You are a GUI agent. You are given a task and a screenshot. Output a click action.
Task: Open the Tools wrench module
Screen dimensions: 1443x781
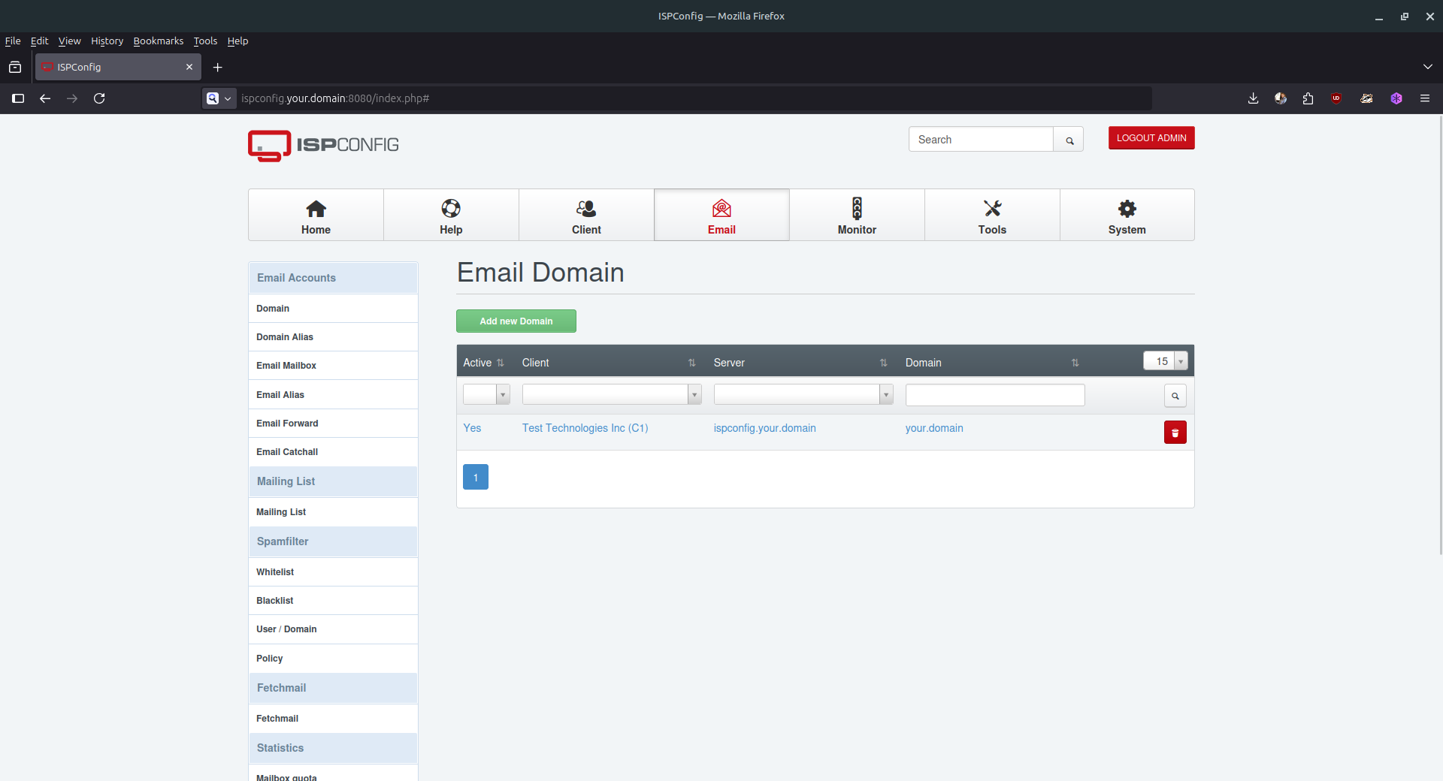(x=992, y=215)
